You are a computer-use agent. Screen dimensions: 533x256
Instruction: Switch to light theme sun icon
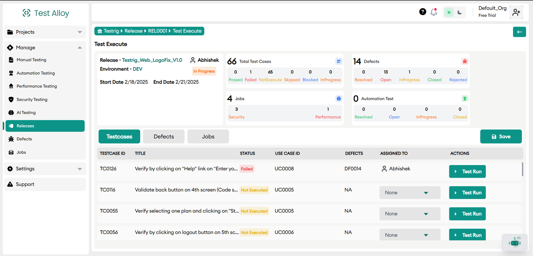[449, 13]
